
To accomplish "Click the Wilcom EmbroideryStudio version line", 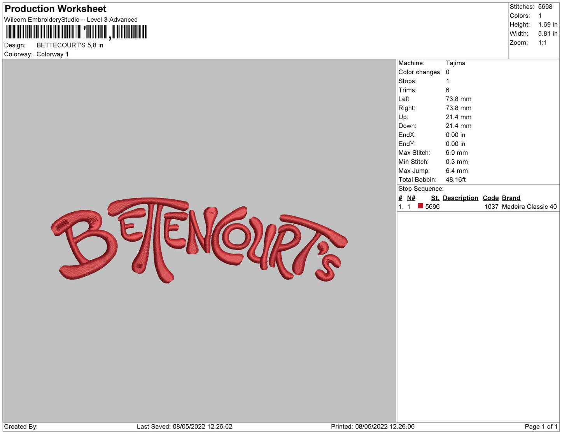I will 71,20.
